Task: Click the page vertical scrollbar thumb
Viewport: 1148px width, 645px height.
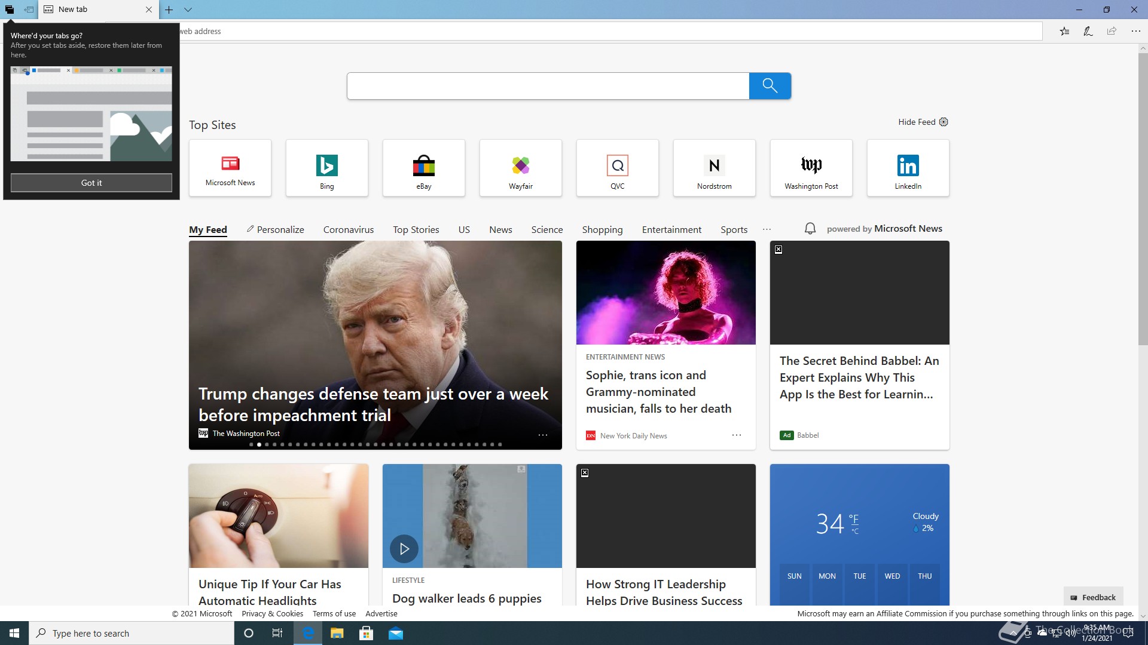Action: (x=1143, y=199)
